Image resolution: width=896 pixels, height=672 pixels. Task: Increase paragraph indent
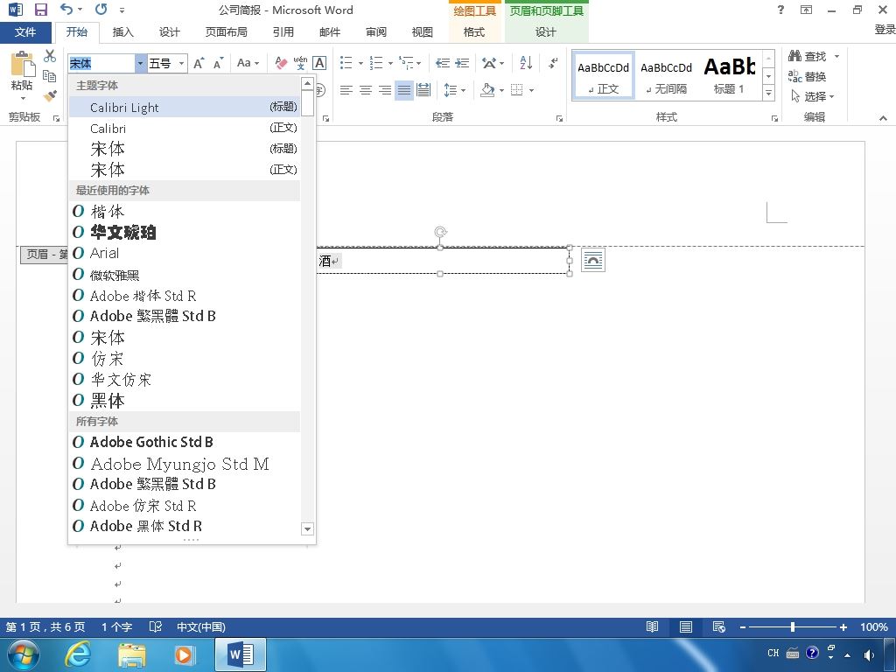[x=462, y=63]
